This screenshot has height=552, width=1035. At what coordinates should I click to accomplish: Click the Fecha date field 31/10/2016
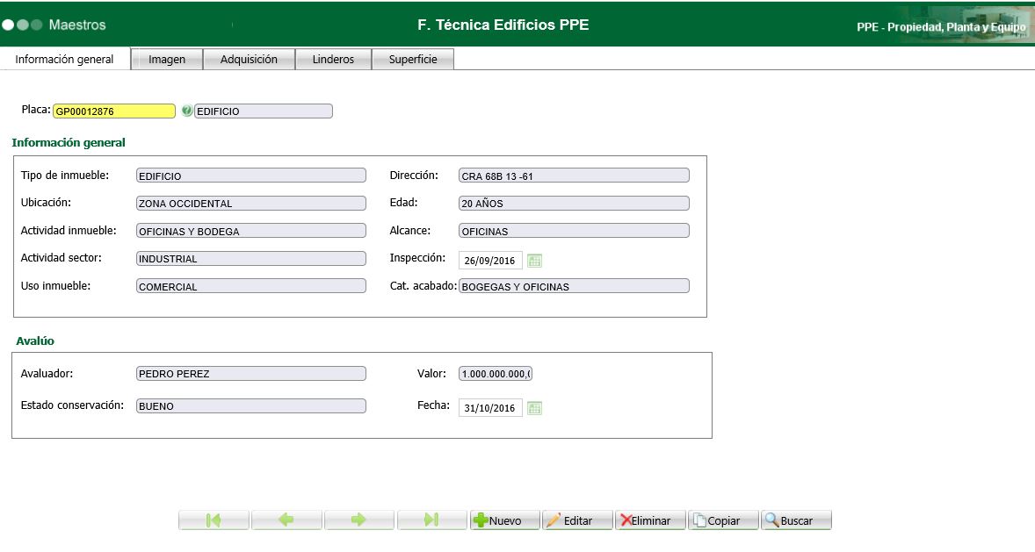(x=490, y=408)
